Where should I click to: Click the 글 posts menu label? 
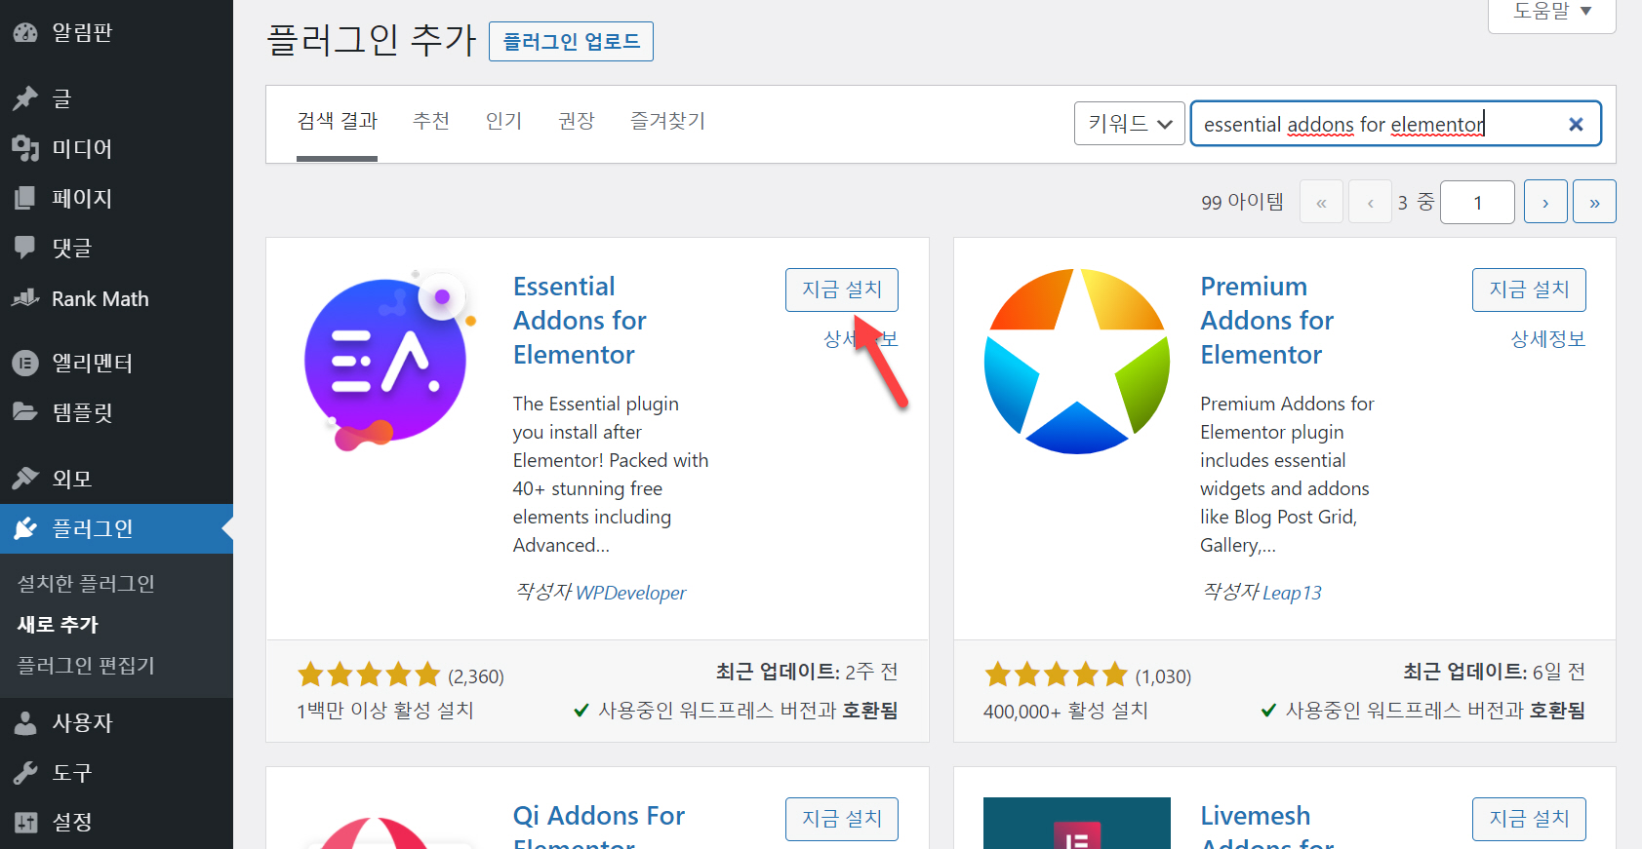click(61, 98)
